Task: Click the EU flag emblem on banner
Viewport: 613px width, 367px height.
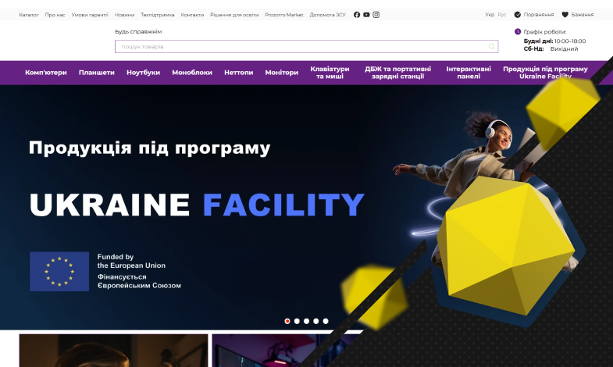Action: [x=59, y=271]
